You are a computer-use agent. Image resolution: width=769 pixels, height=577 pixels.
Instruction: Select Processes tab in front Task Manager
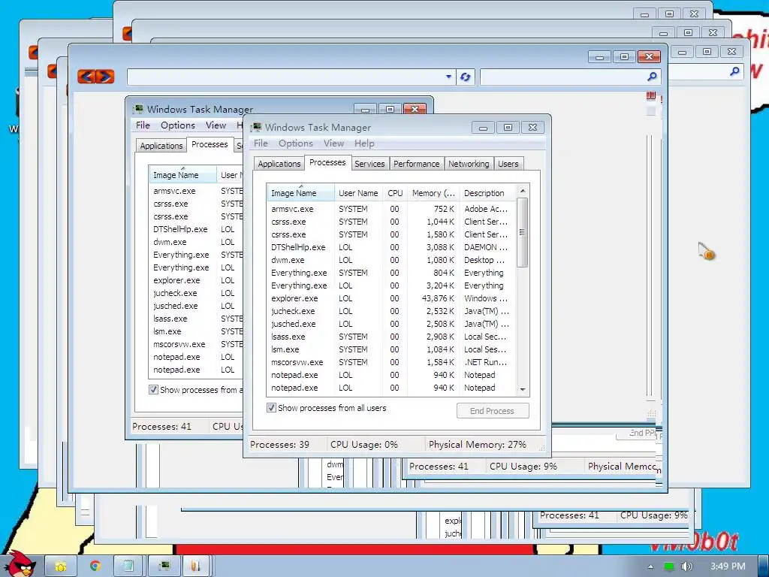tap(327, 162)
